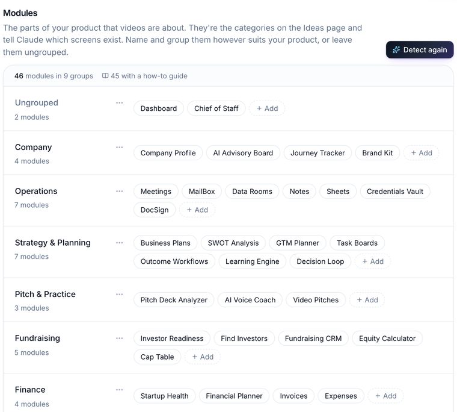The image size is (457, 412).
Task: Select the AI Voice Coach module
Action: [250, 300]
